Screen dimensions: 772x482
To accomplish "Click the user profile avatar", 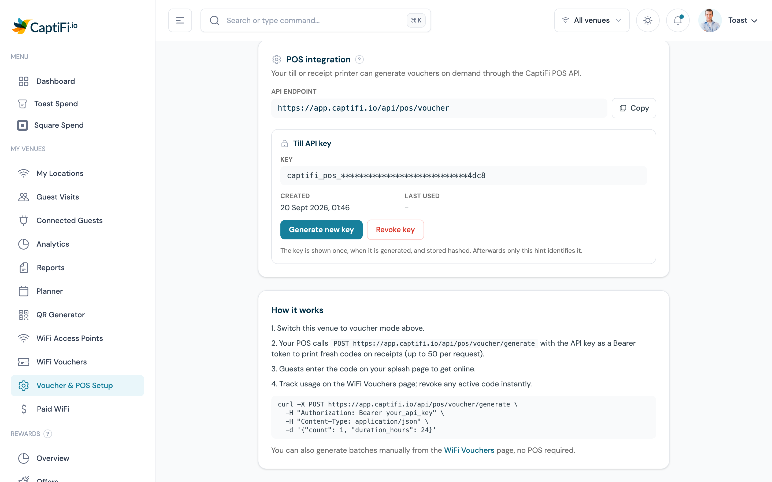I will (710, 20).
